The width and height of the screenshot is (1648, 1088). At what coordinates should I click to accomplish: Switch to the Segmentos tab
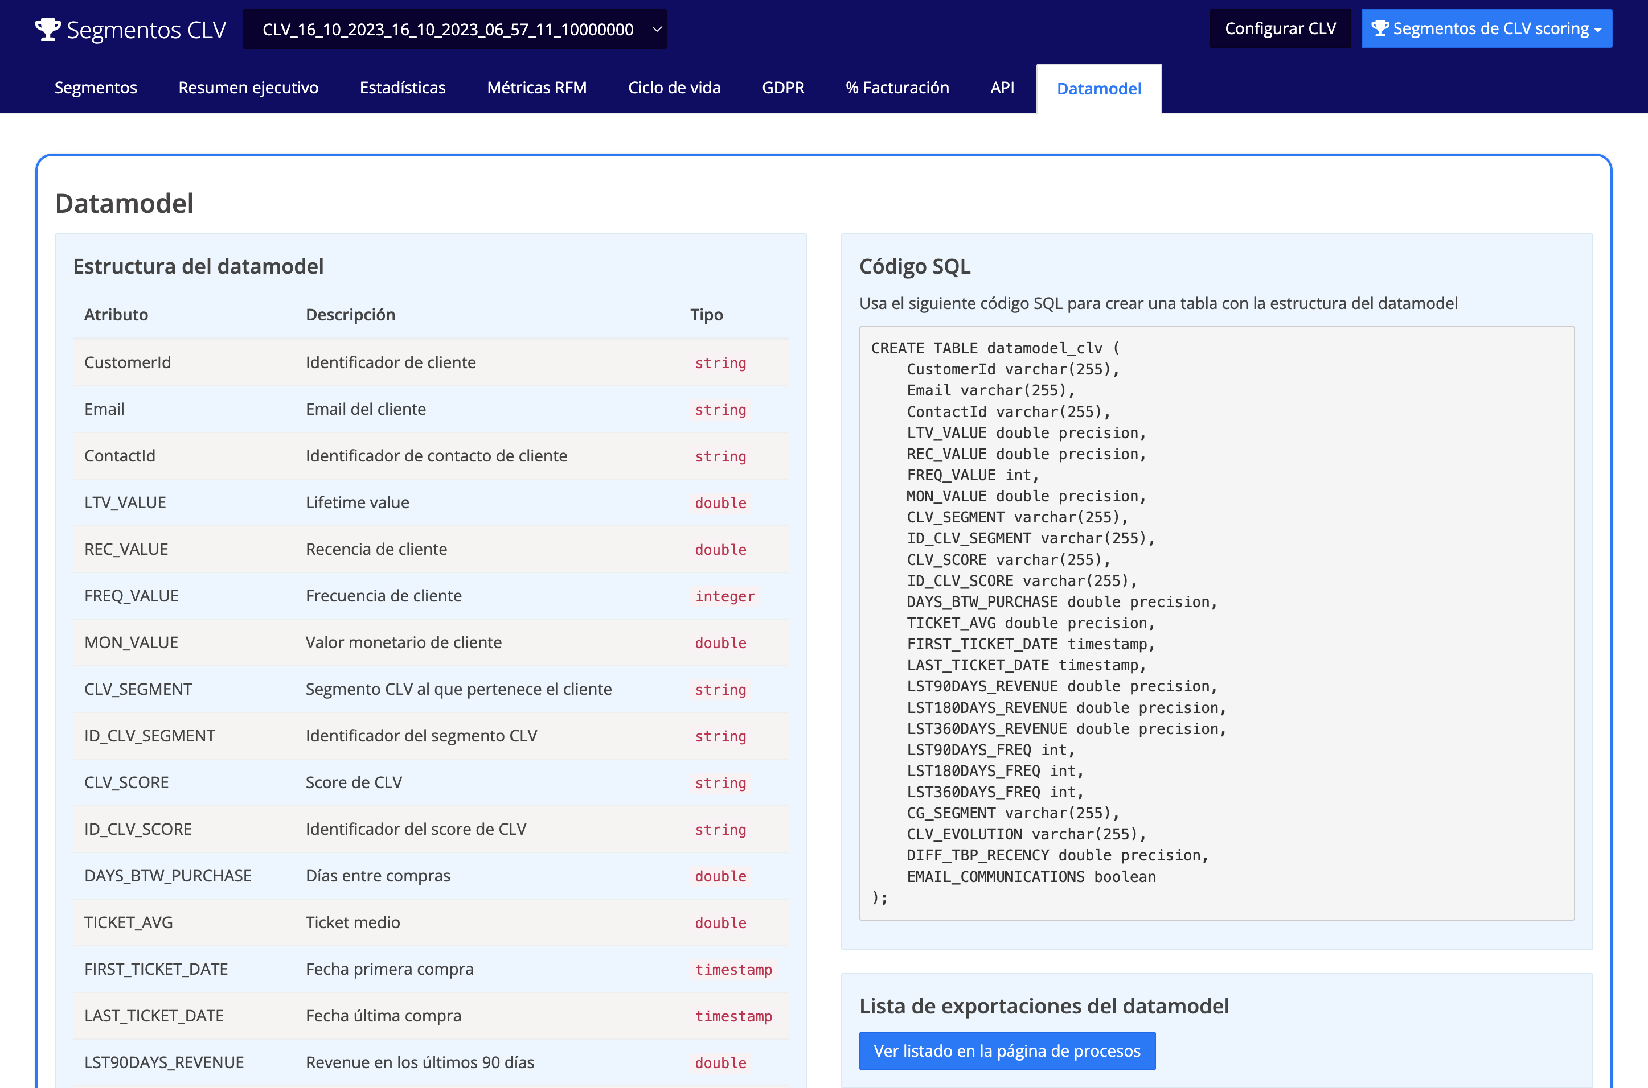point(96,88)
